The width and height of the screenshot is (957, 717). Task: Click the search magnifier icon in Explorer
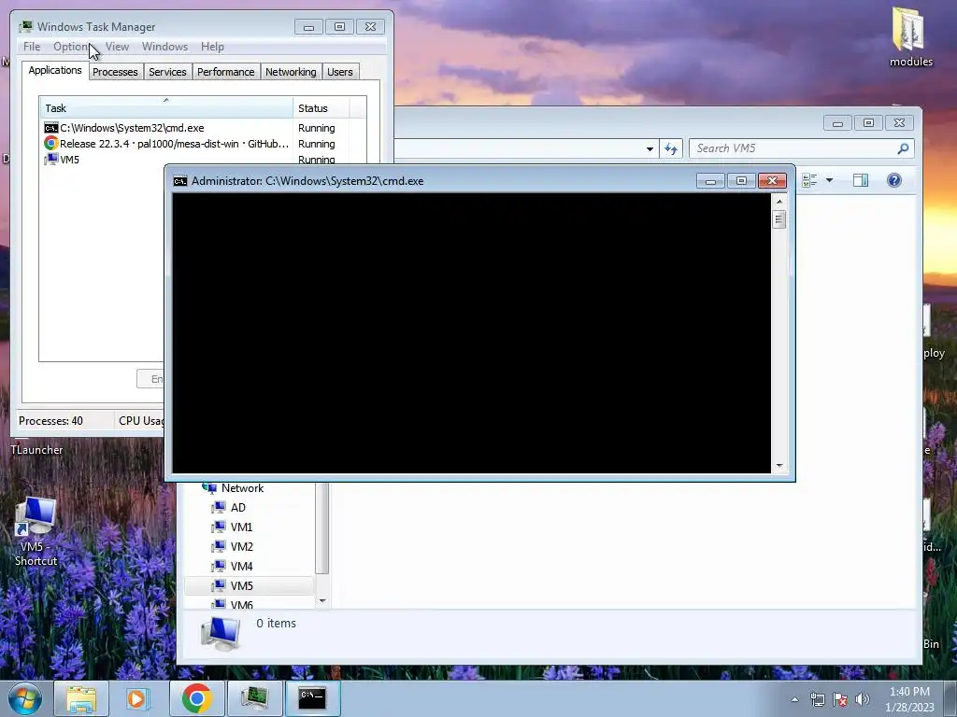tap(903, 148)
